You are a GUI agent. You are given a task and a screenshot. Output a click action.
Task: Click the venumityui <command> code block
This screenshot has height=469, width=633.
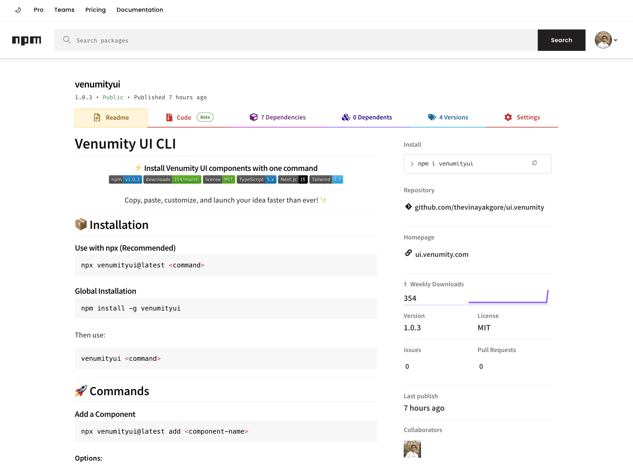(226, 359)
